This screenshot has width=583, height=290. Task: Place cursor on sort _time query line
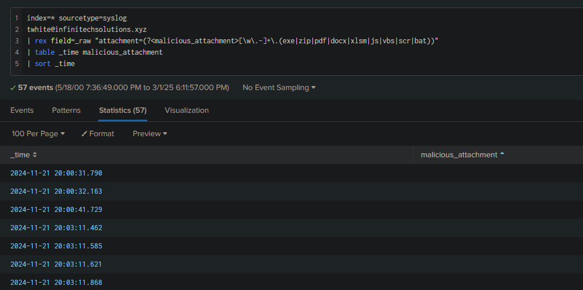(x=51, y=64)
